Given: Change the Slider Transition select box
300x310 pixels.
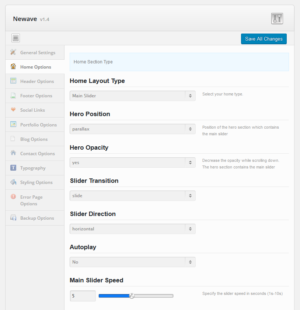Looking at the screenshot, I should pos(133,196).
